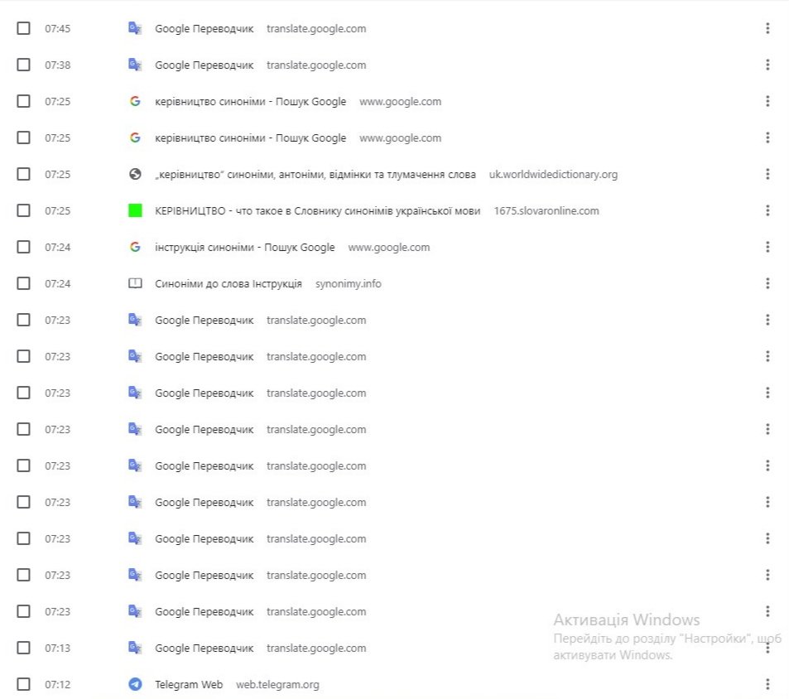Click the Telegram paper-plane favicon

pyautogui.click(x=135, y=684)
